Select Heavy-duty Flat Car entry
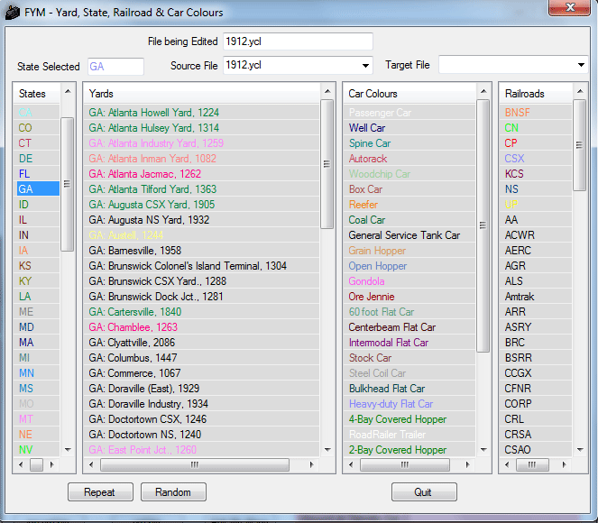598x523 pixels. [x=409, y=404]
